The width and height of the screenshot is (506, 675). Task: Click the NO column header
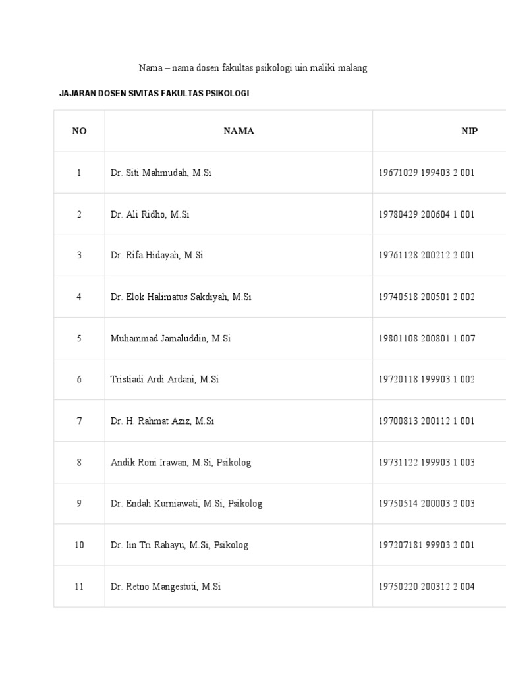click(79, 131)
